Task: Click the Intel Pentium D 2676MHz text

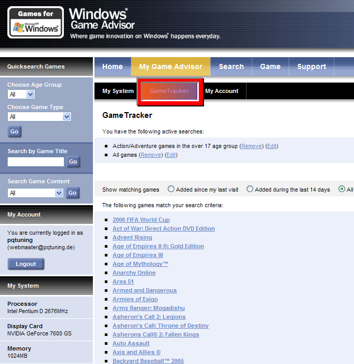Action: click(x=37, y=311)
